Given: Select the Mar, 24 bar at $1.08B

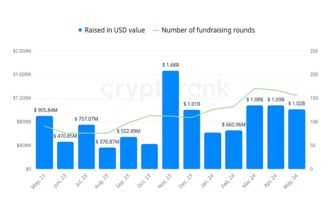Looking at the screenshot, I should pyautogui.click(x=254, y=137).
